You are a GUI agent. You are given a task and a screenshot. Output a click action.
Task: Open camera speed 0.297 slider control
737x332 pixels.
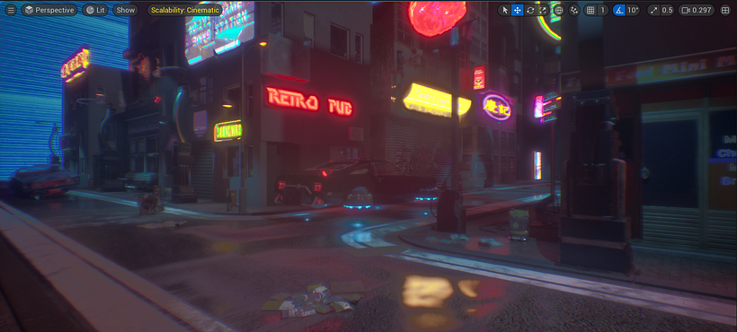click(697, 10)
